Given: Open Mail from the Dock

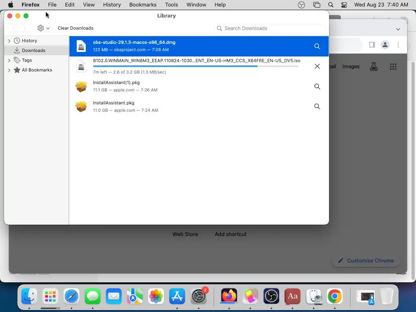Looking at the screenshot, I should pos(114,296).
